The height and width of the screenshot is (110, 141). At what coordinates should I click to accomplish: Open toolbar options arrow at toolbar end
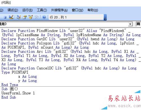point(105,17)
